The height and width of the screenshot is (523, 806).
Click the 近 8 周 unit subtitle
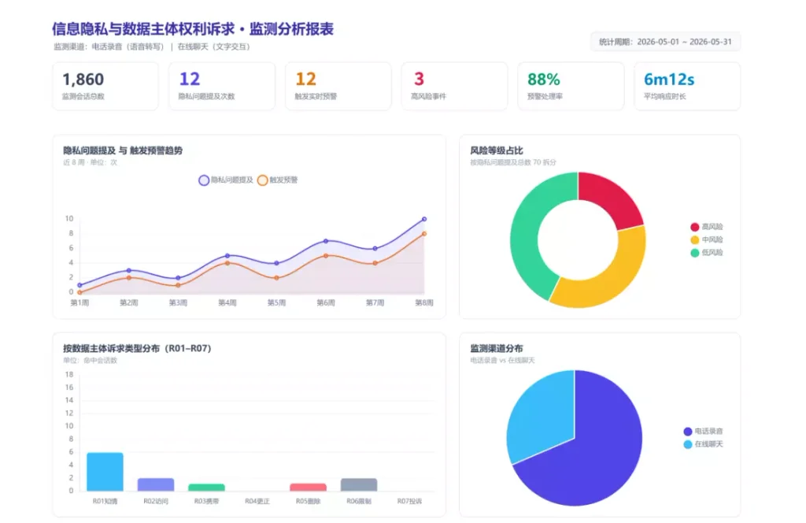pos(90,162)
